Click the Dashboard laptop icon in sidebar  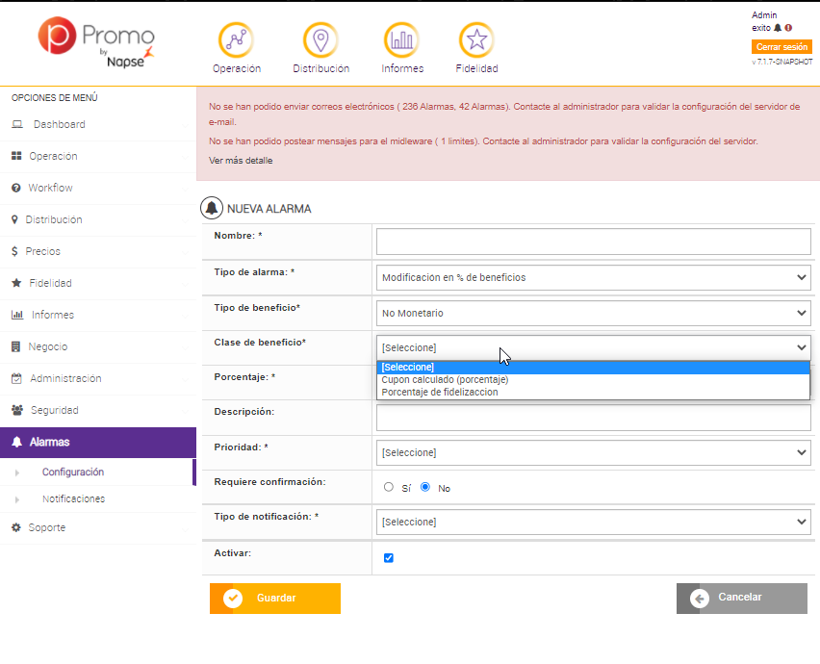tap(17, 125)
